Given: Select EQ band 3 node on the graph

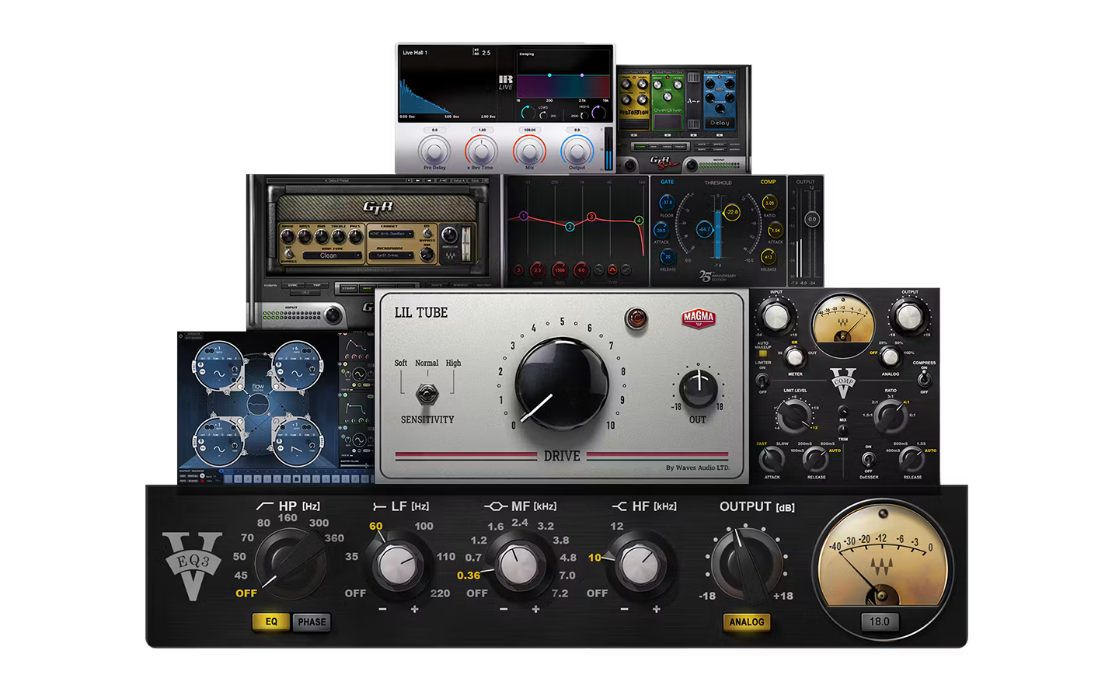Looking at the screenshot, I should tap(591, 217).
